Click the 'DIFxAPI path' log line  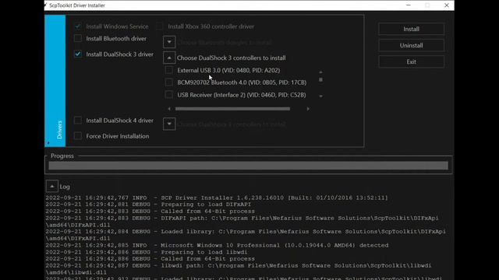(242, 221)
